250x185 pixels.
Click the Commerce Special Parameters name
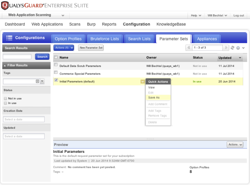point(80,74)
